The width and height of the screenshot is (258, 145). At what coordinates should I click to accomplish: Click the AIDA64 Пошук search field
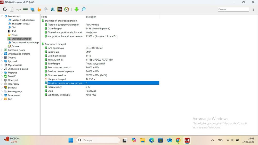(233, 9)
